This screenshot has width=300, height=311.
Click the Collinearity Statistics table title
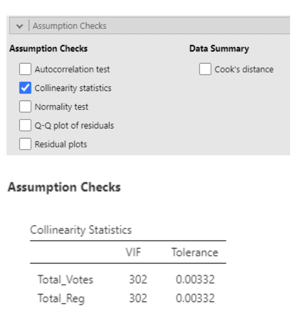[80, 230]
